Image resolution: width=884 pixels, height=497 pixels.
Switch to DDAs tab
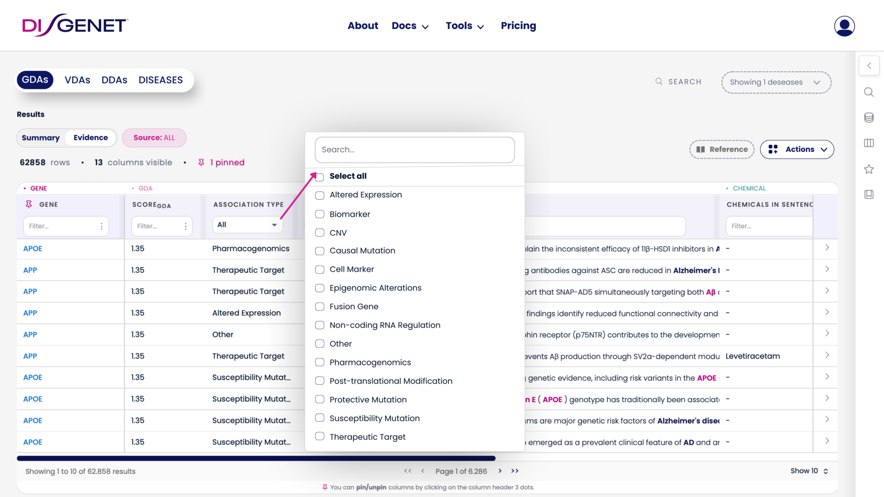[114, 80]
